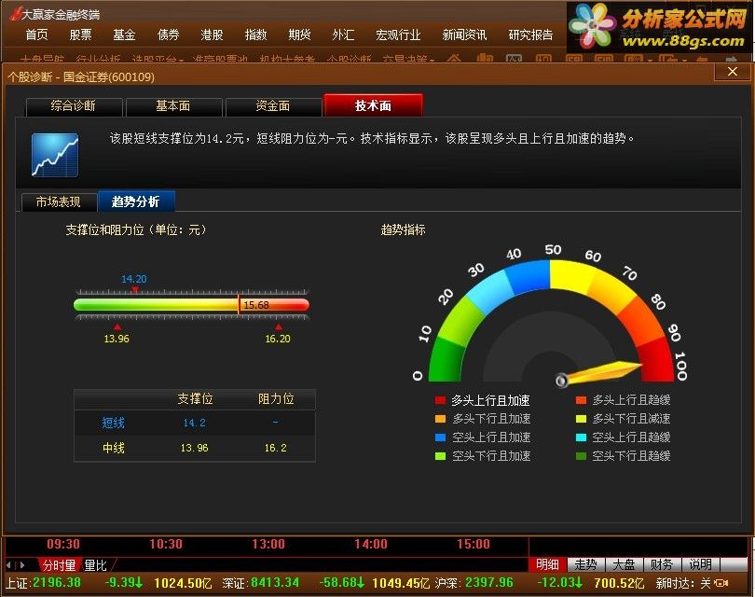Screen dimensions: 755x597
Task: Click the 走势 button
Action: click(x=585, y=564)
